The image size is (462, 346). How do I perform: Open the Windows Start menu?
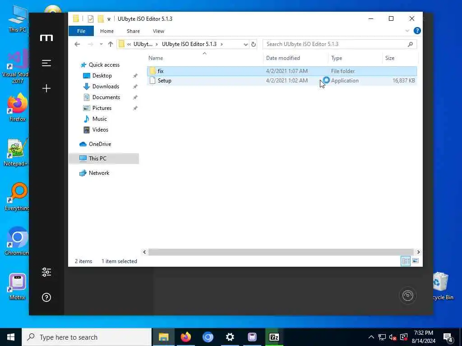click(x=11, y=337)
